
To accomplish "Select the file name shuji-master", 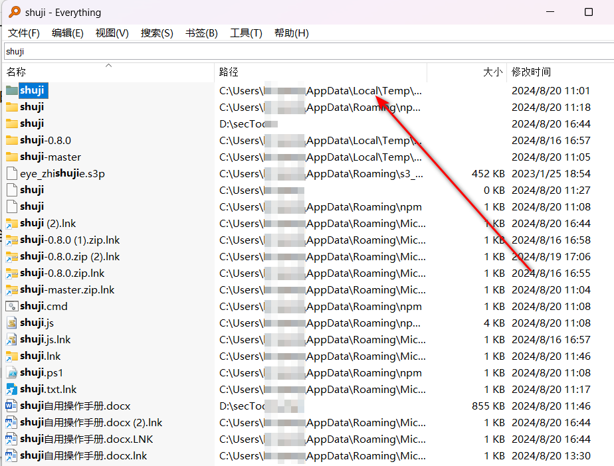I will tap(51, 157).
